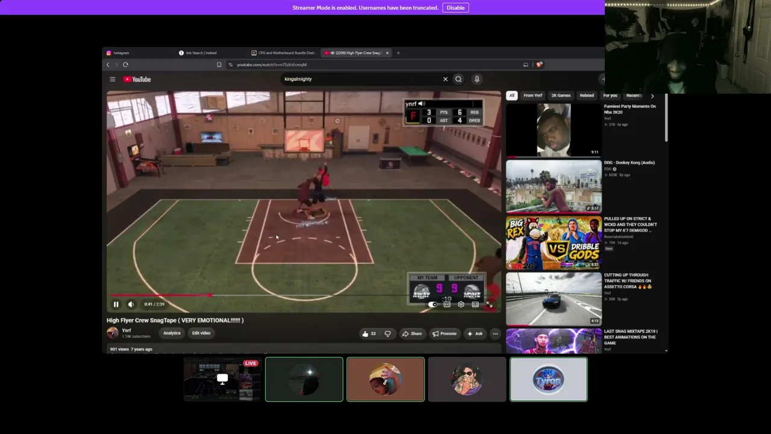
Task: Show more filter chips with the arrow
Action: click(652, 96)
